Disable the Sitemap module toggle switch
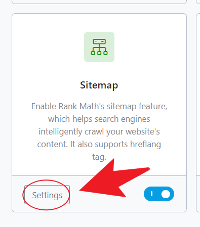Image resolution: width=200 pixels, height=227 pixels. click(159, 194)
